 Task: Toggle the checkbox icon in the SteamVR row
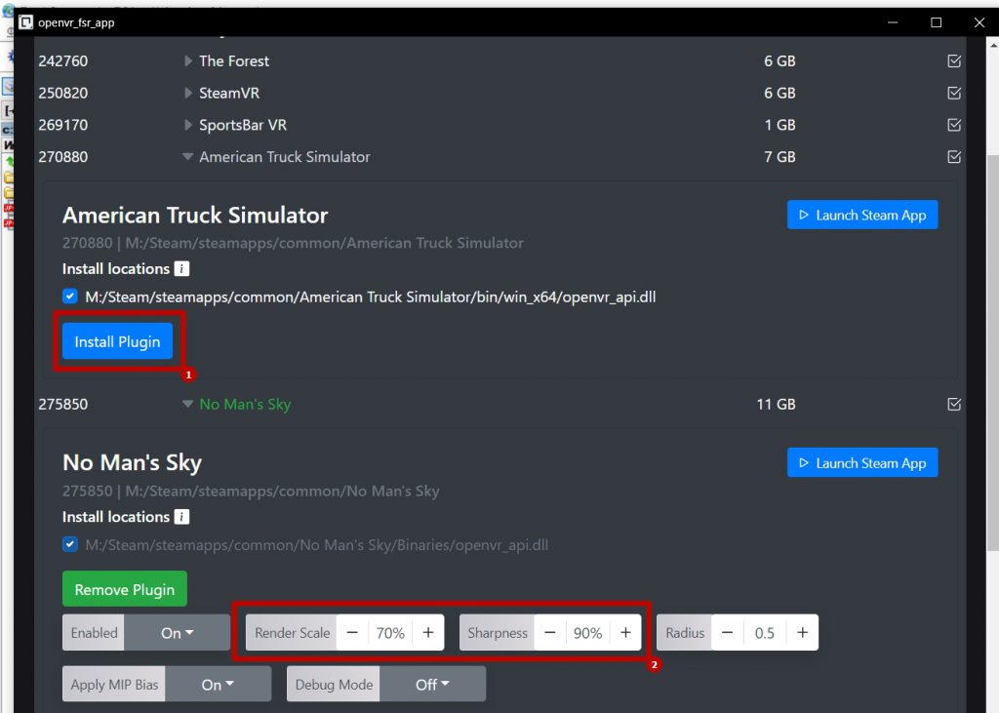(954, 93)
